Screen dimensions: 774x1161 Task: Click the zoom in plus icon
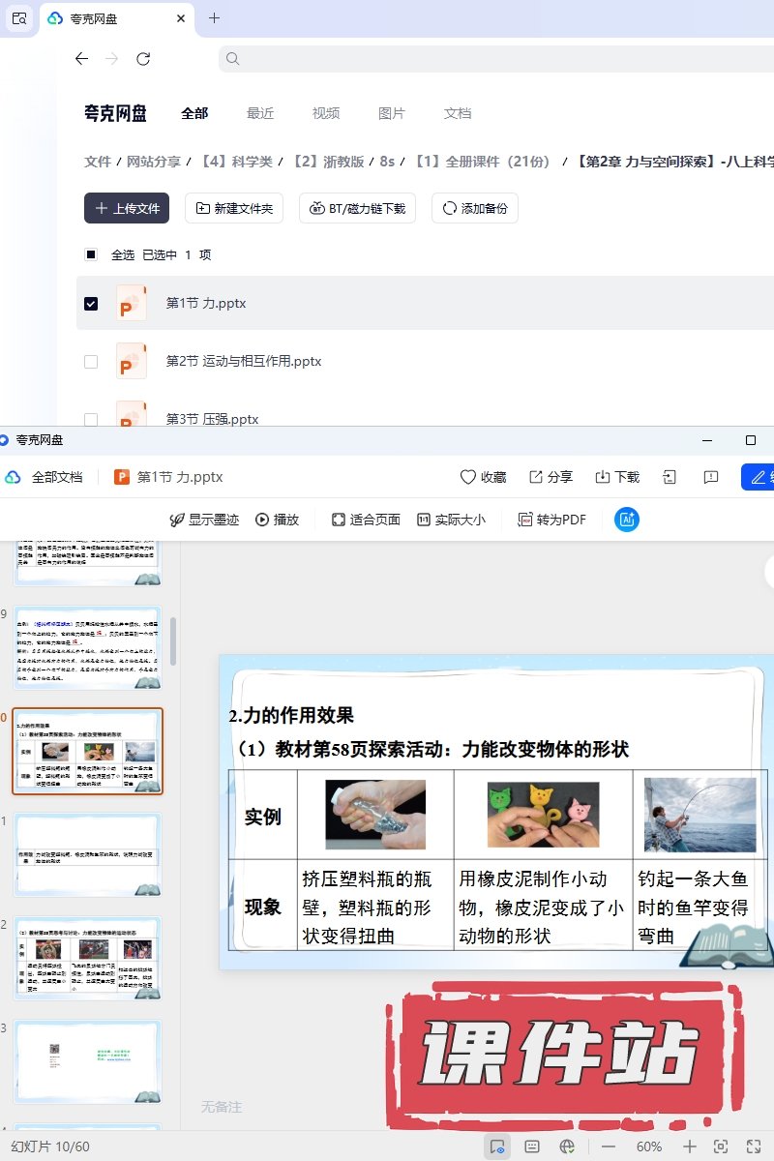tap(689, 1146)
